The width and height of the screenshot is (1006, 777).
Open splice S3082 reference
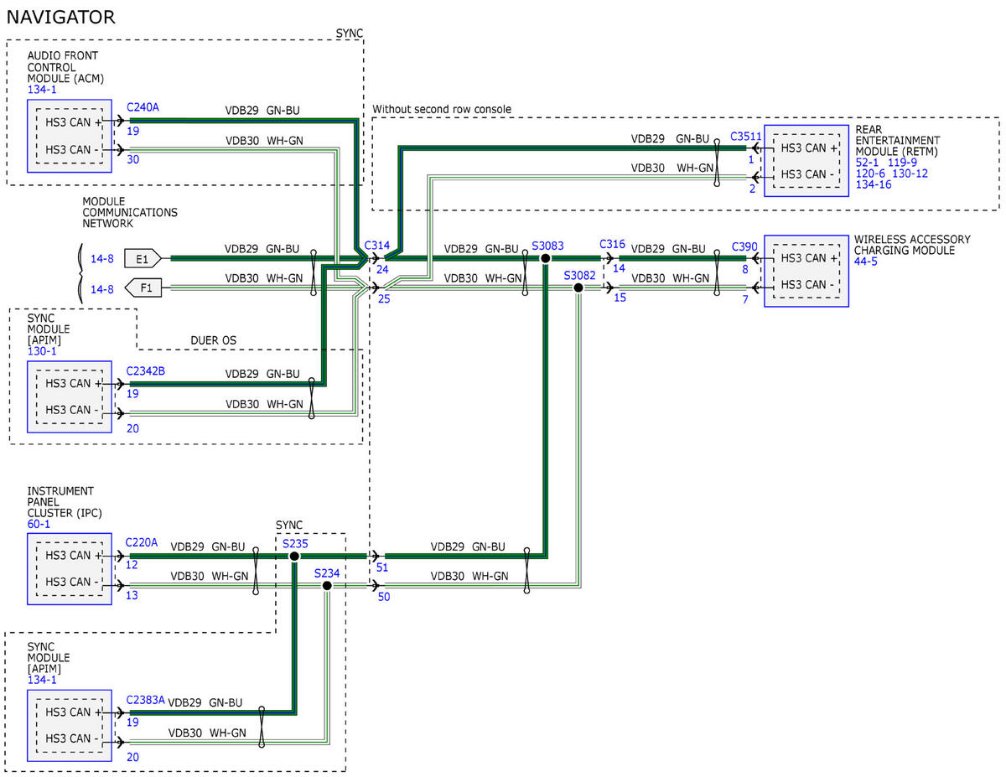(x=580, y=275)
